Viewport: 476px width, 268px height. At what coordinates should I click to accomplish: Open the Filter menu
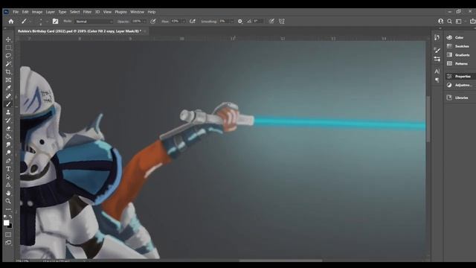(87, 12)
